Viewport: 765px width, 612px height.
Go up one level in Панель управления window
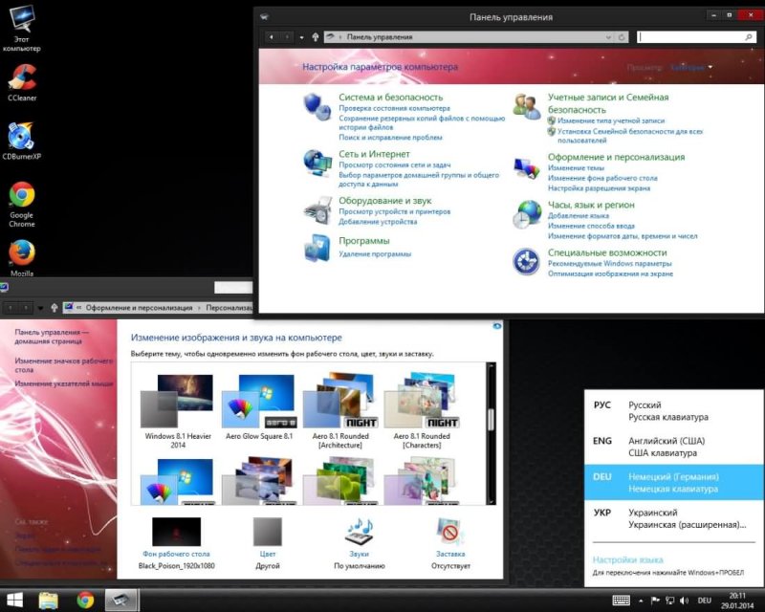pos(316,37)
